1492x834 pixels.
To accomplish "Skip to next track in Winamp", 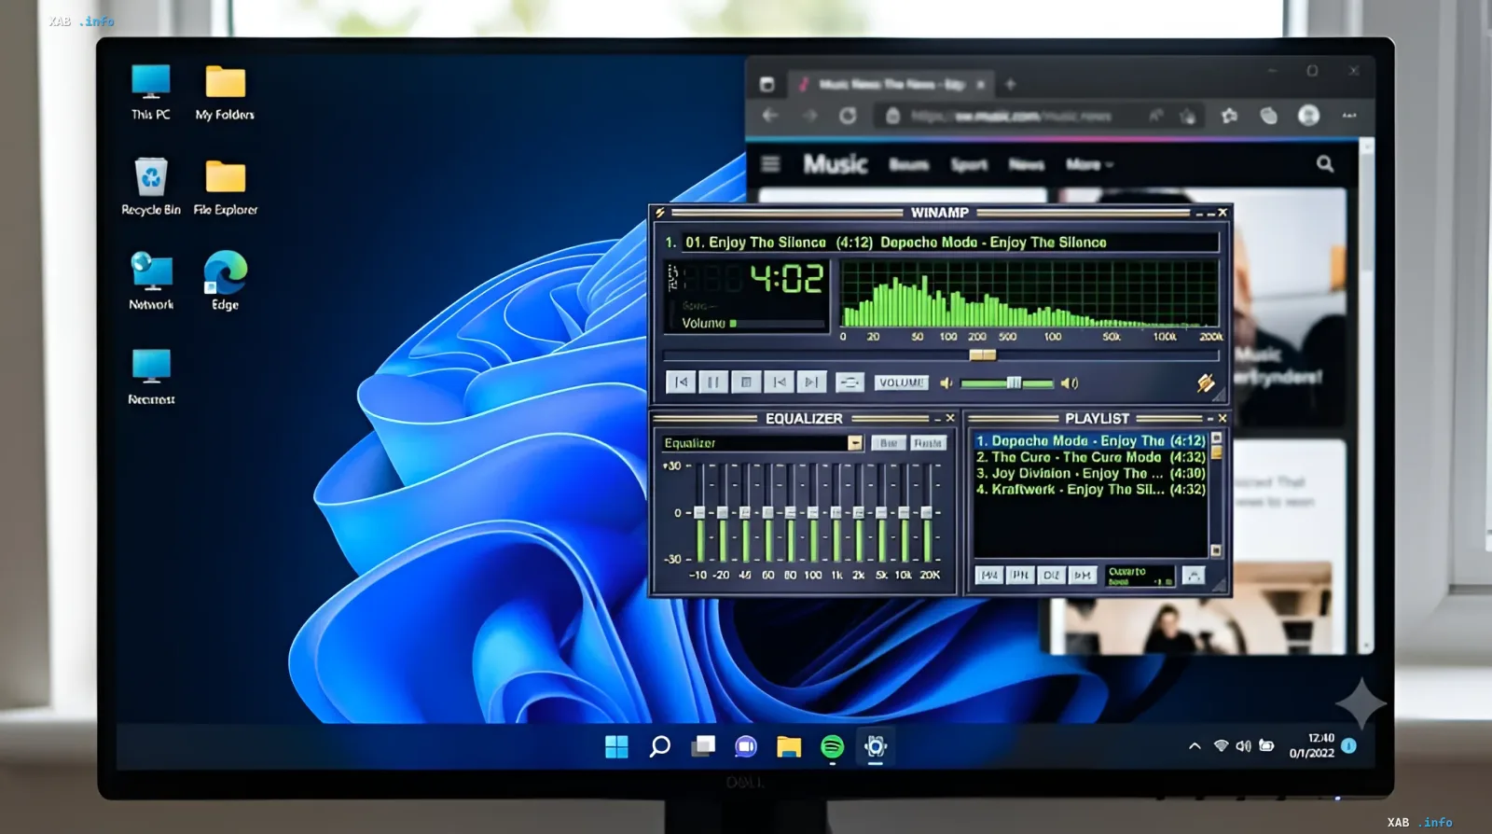I will [x=811, y=382].
